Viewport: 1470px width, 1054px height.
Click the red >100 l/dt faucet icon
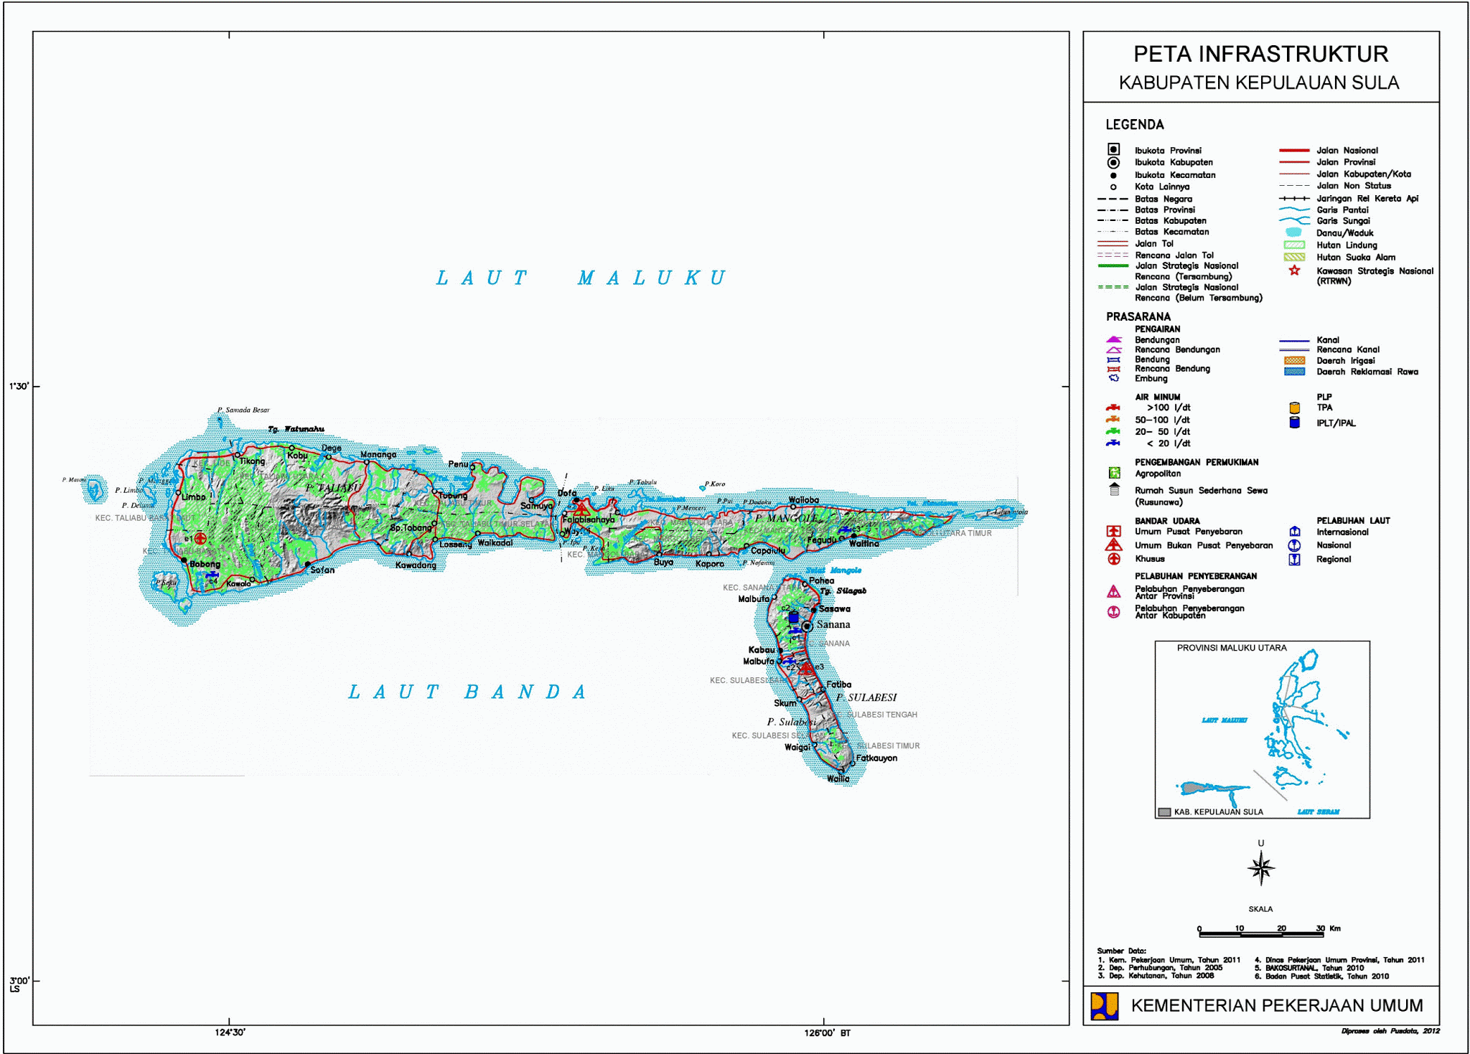(x=1113, y=408)
